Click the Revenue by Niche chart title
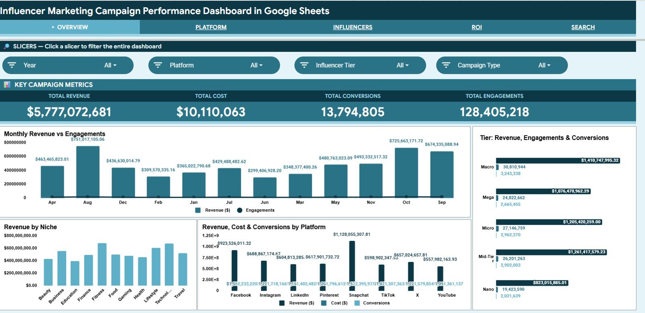645x313 pixels. 30,227
